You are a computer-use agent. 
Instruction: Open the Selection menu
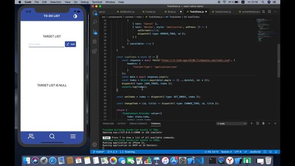56,2
